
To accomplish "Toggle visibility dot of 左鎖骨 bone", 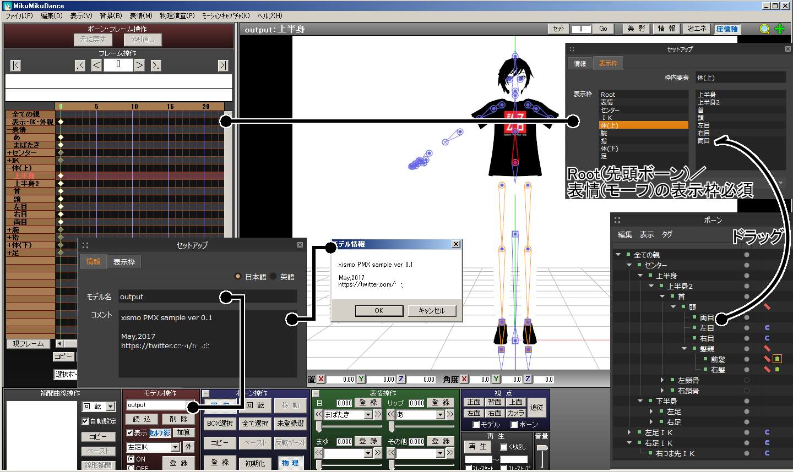I will 747,380.
